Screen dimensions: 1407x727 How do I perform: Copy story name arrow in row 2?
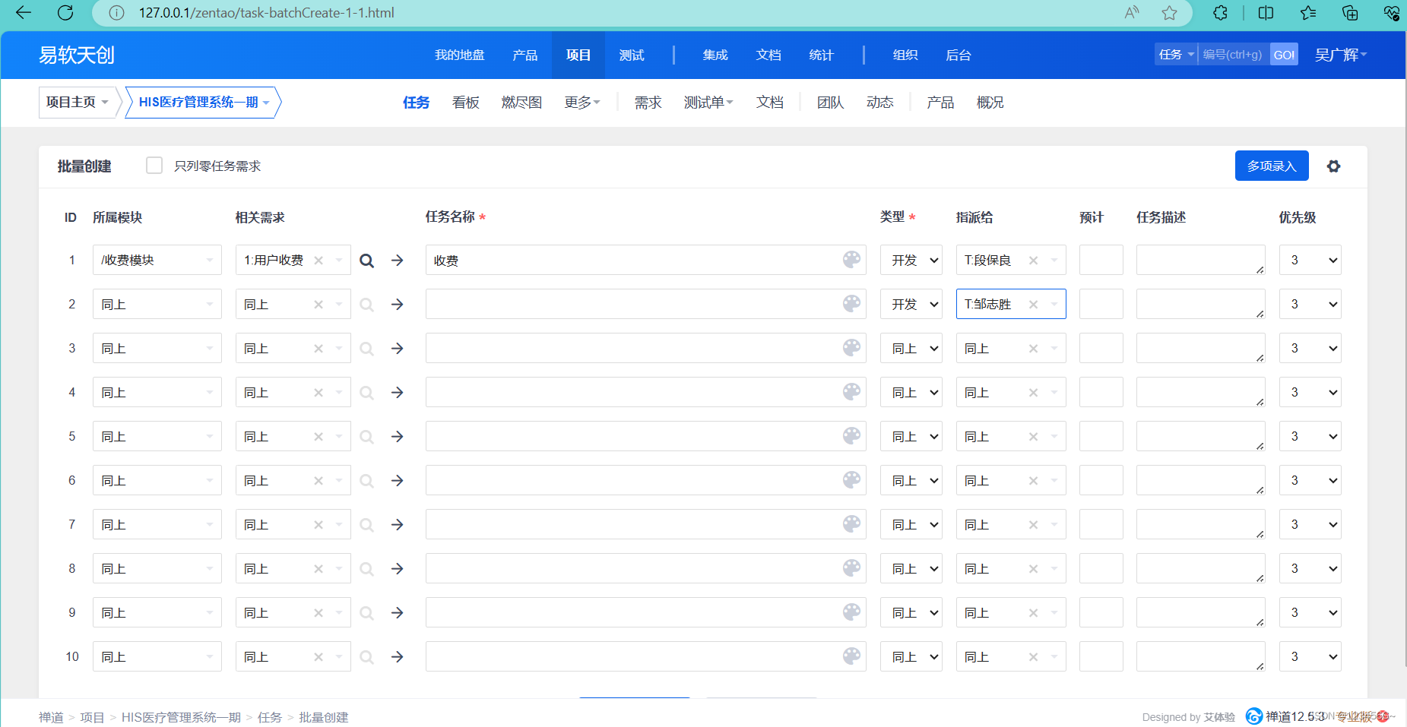coord(397,305)
